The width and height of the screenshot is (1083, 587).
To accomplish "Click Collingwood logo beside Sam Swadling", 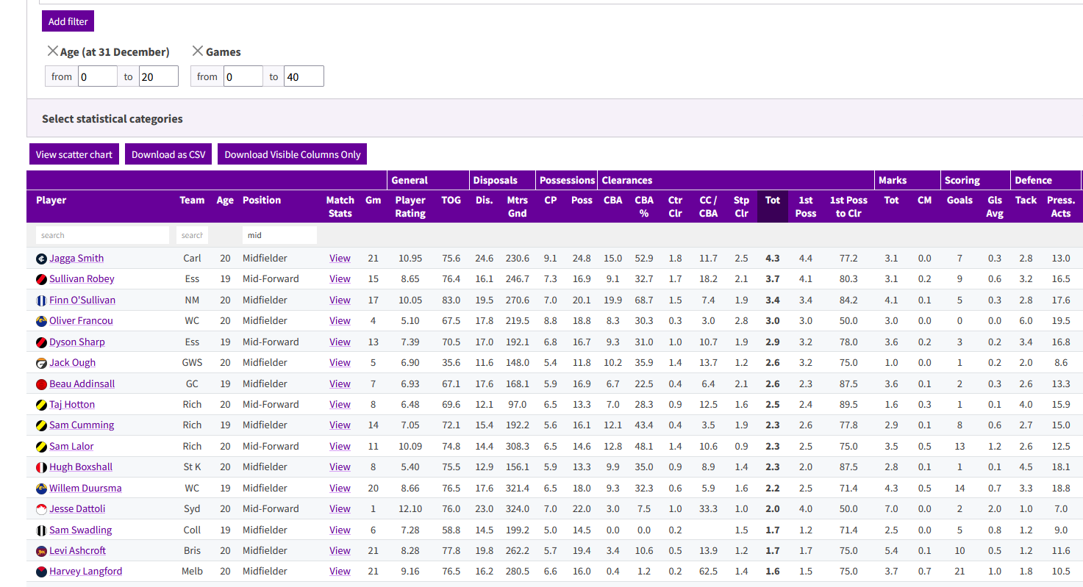I will (x=41, y=530).
